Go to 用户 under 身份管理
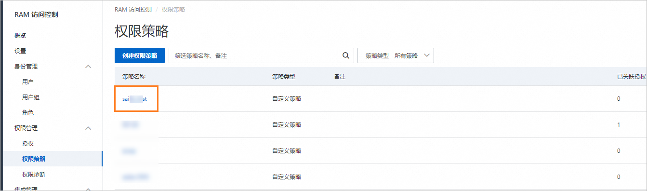Image resolution: width=647 pixels, height=191 pixels. (x=28, y=82)
